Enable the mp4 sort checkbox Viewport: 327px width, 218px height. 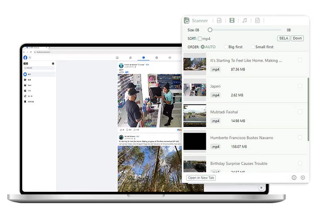click(200, 38)
